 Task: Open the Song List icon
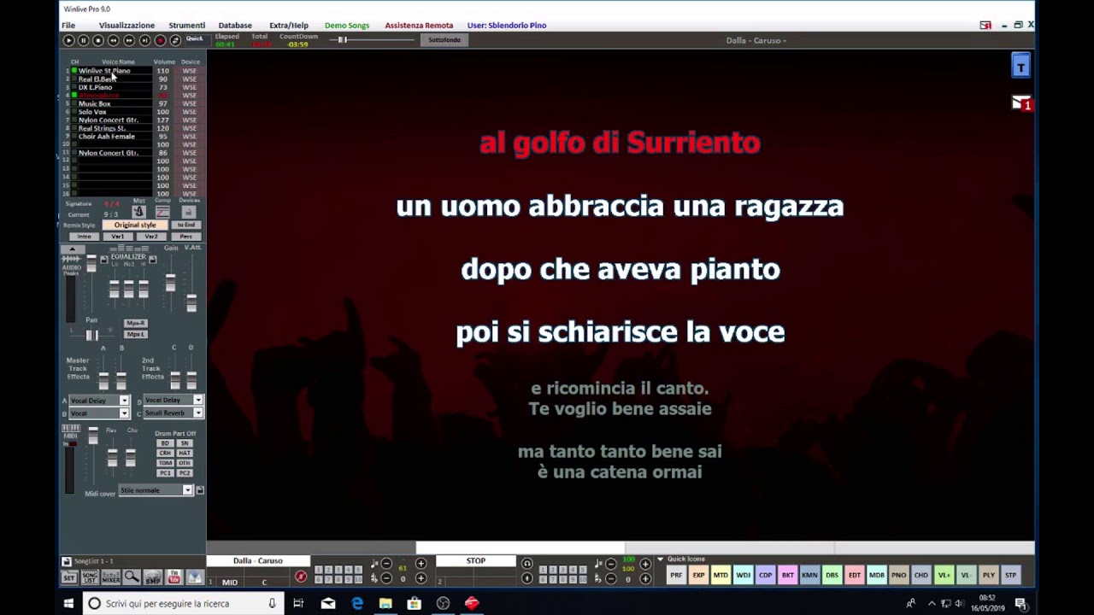pos(90,577)
